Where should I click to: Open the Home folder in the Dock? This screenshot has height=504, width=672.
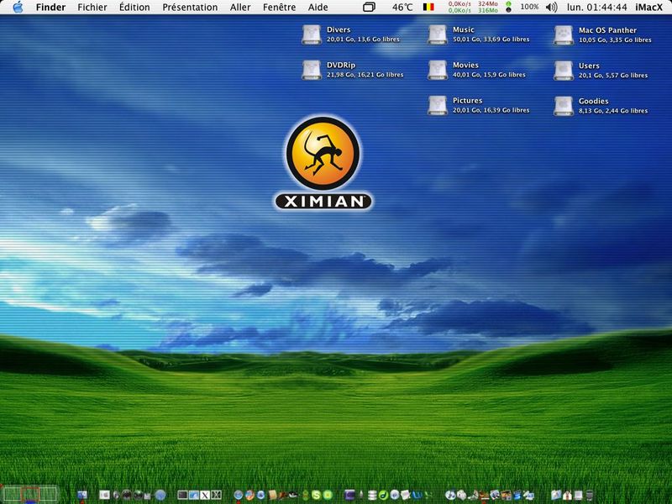click(x=568, y=495)
